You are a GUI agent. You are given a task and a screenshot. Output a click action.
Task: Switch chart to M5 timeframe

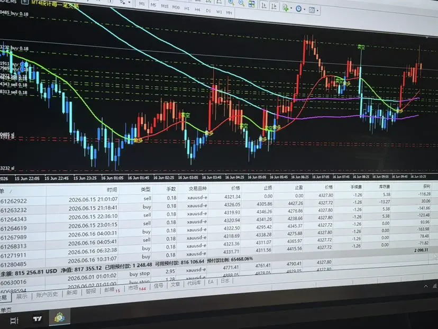click(153, 5)
